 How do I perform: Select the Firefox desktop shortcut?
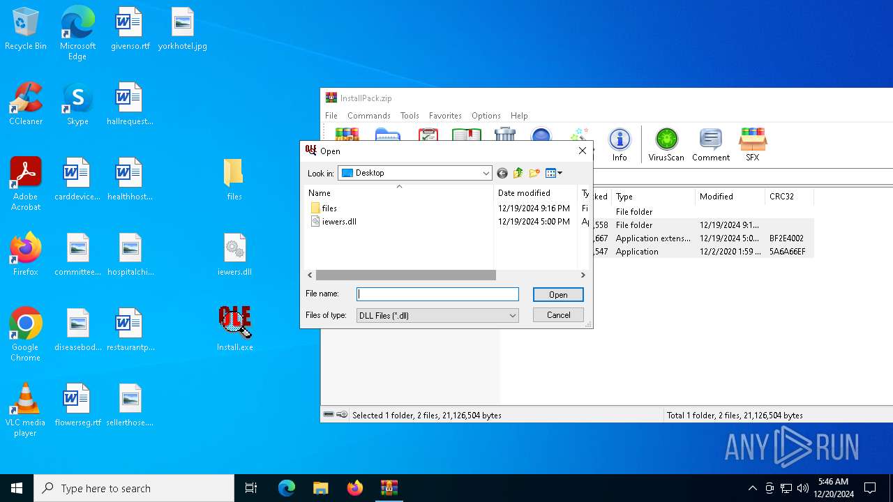[x=26, y=254]
